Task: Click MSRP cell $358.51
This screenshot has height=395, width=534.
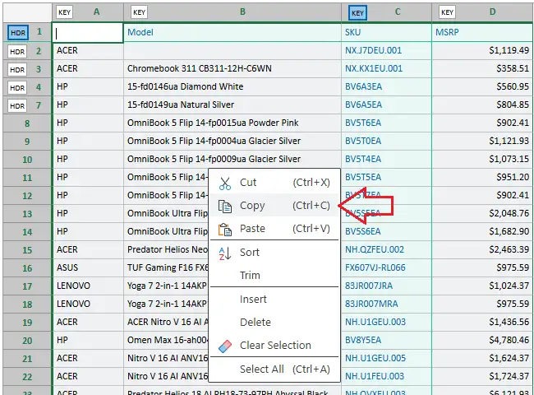Action: tap(482, 69)
